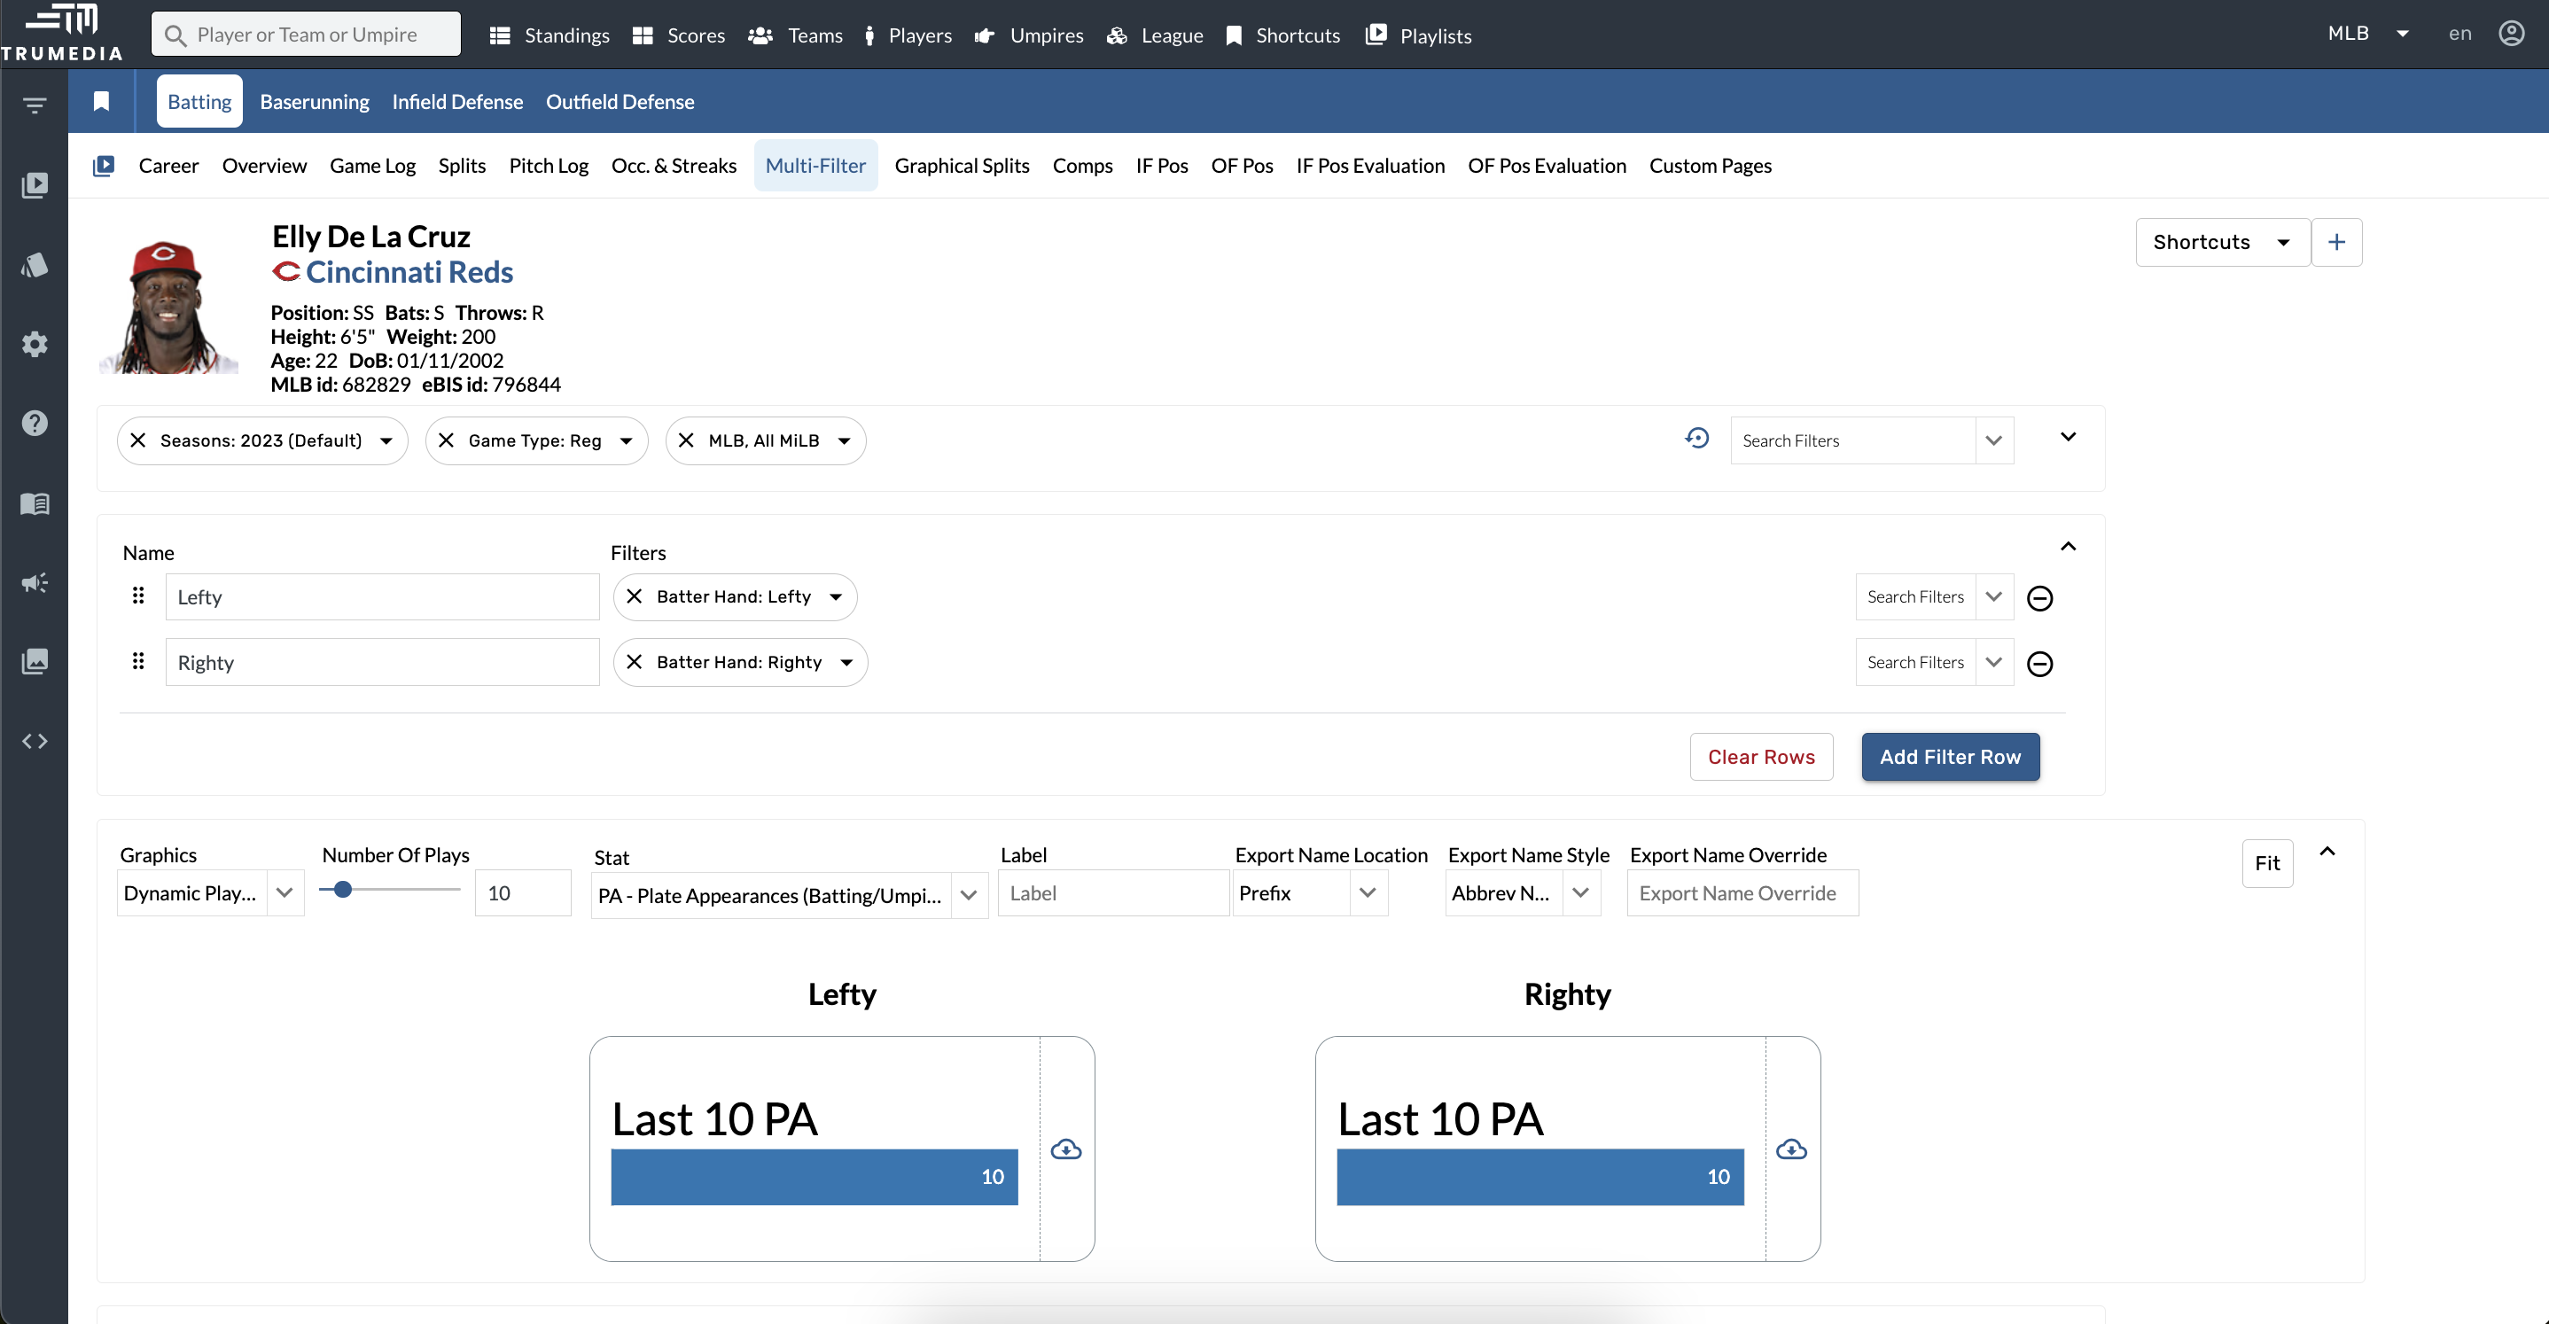Screen dimensions: 2549x1324
Task: Clear the Batter Hand: Righty filter with X
Action: 635,662
